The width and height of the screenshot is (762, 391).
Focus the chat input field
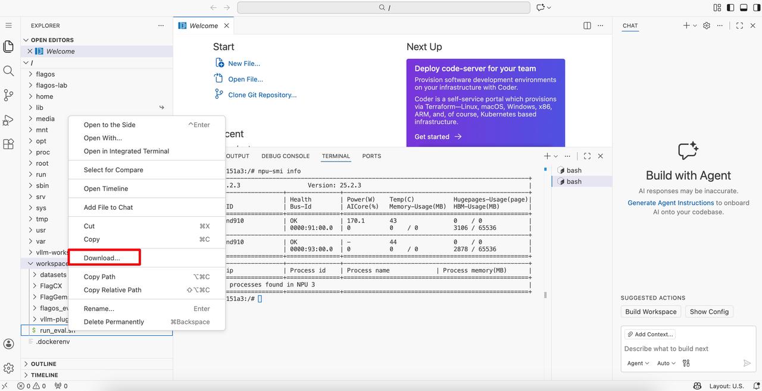click(688, 349)
